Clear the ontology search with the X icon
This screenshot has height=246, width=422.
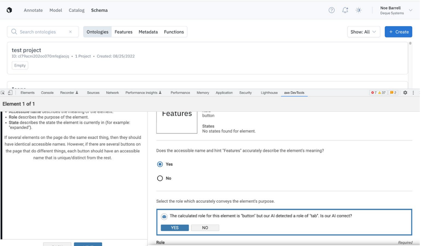(x=70, y=32)
